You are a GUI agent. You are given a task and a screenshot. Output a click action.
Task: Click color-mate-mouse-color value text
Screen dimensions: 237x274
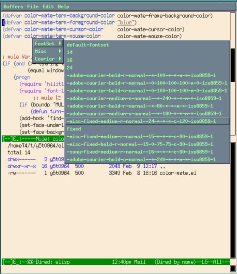tap(148, 36)
